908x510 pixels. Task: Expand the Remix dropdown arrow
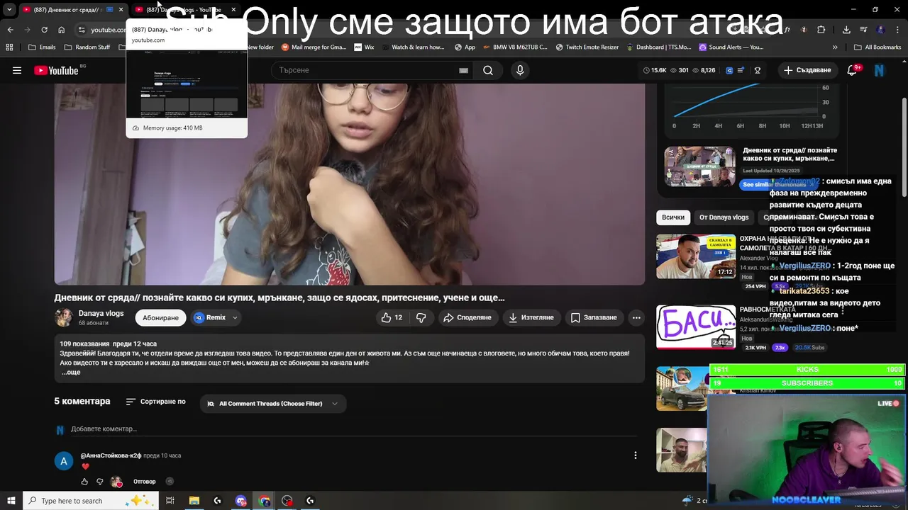tap(234, 317)
